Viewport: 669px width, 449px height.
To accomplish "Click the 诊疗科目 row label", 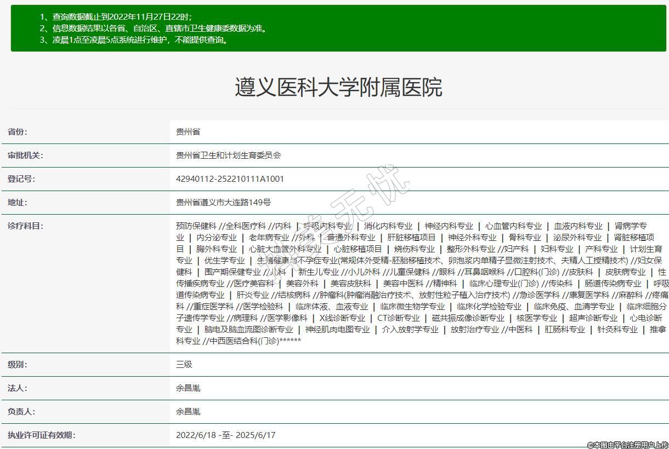I will click(x=25, y=226).
